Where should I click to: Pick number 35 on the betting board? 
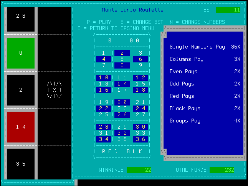pos(122,139)
